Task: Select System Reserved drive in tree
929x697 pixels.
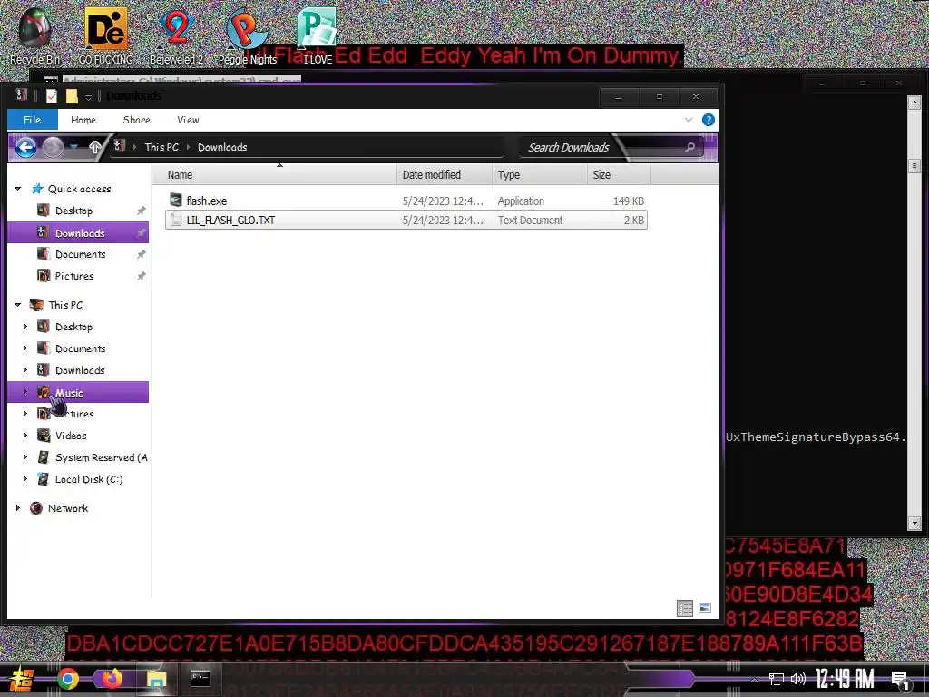Action: pyautogui.click(x=101, y=457)
